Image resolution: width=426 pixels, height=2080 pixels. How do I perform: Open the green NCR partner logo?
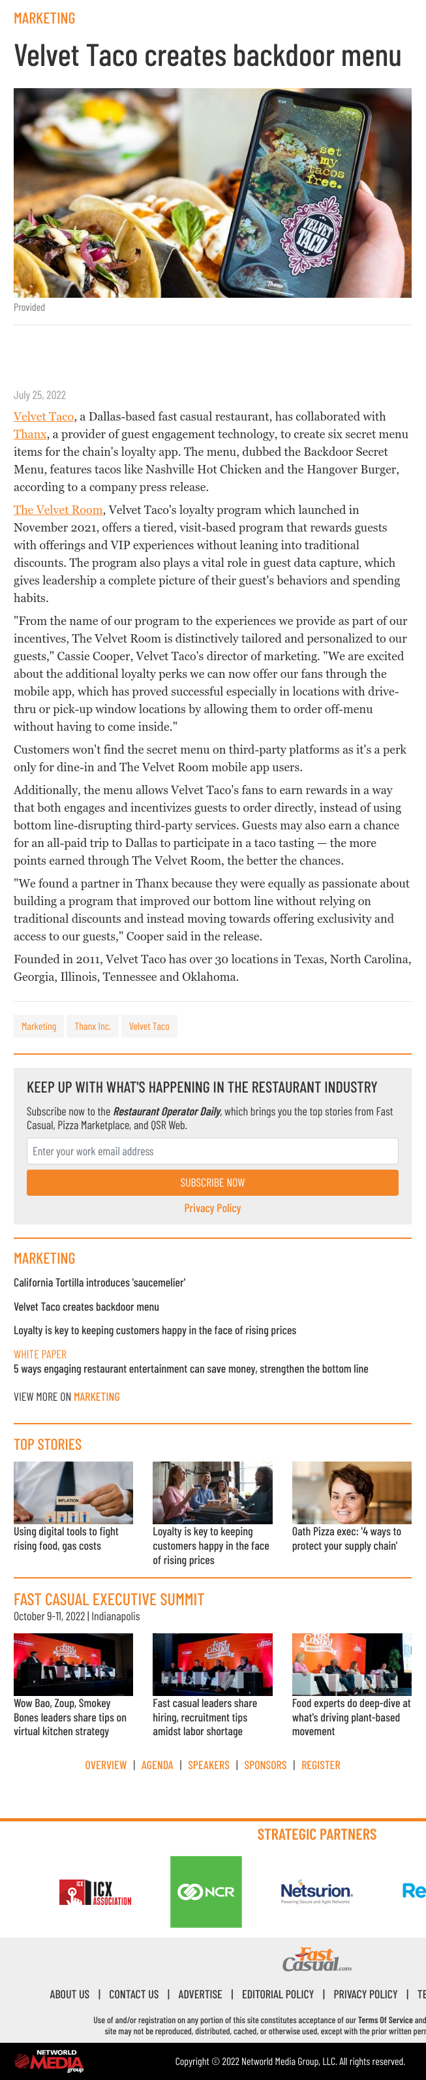point(205,1891)
